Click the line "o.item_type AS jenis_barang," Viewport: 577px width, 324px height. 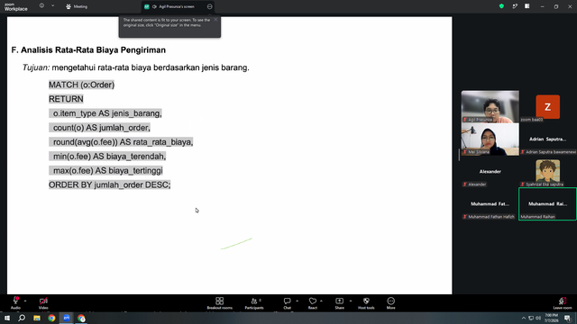pyautogui.click(x=107, y=113)
